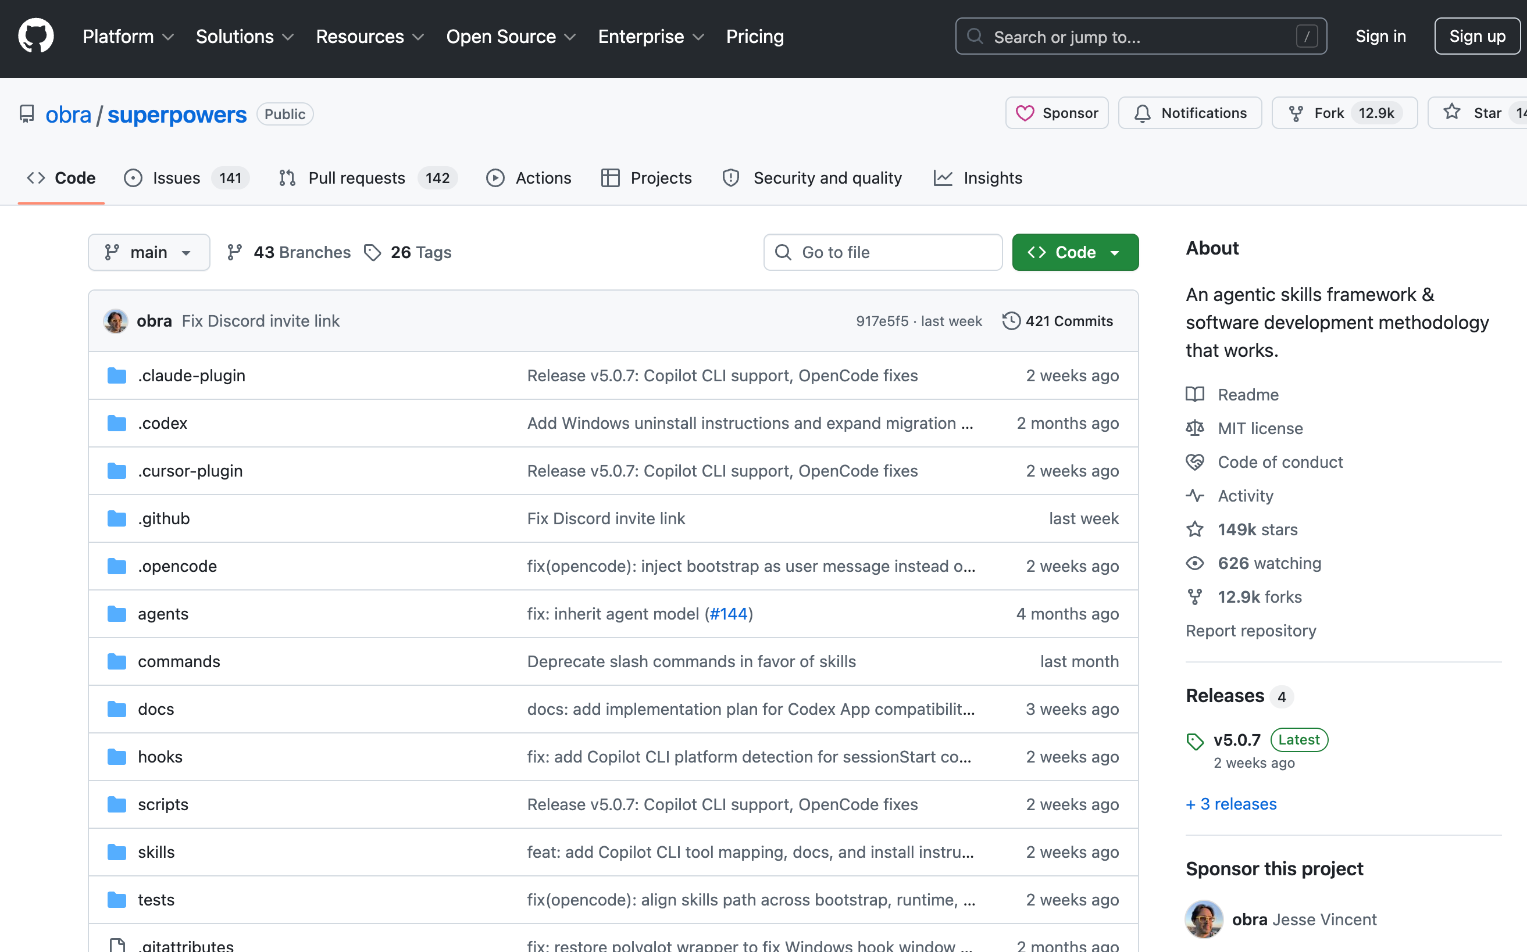This screenshot has width=1527, height=952.
Task: Show the + 3 releases link
Action: pyautogui.click(x=1231, y=804)
